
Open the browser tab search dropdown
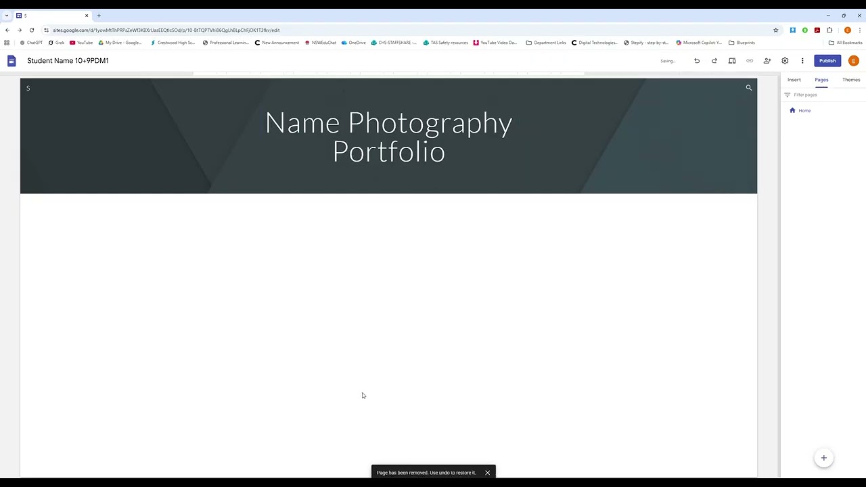tap(7, 16)
